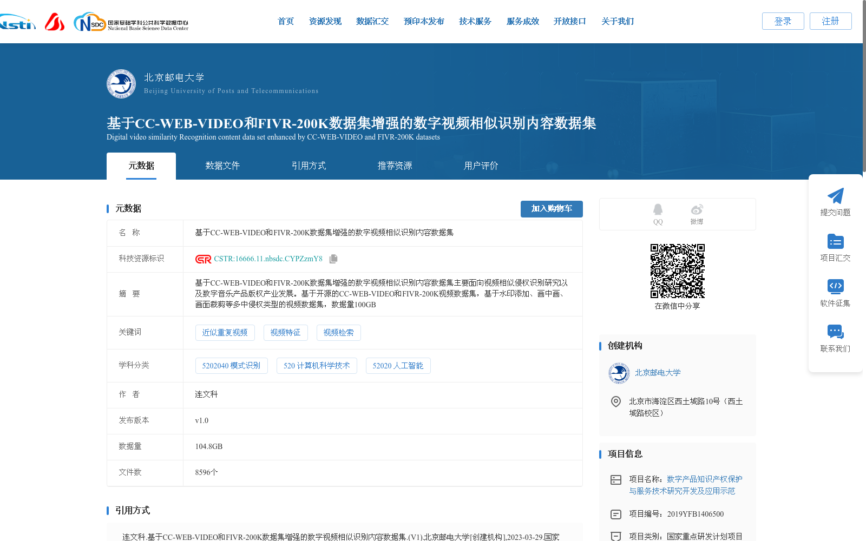
Task: Open the National Basic Science Data Center logo
Action: coord(131,22)
